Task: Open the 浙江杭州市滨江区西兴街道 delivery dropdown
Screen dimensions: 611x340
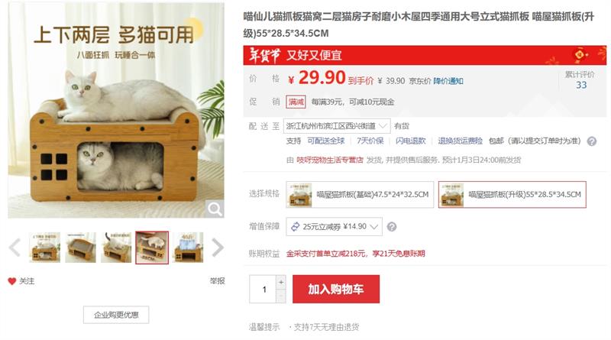Action: (x=337, y=126)
